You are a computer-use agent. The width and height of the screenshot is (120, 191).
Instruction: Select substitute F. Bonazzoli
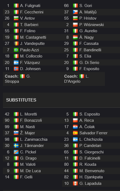[x=31, y=120]
